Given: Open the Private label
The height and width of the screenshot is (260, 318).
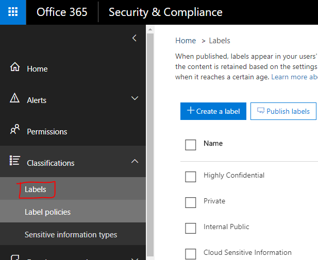Looking at the screenshot, I should 214,201.
